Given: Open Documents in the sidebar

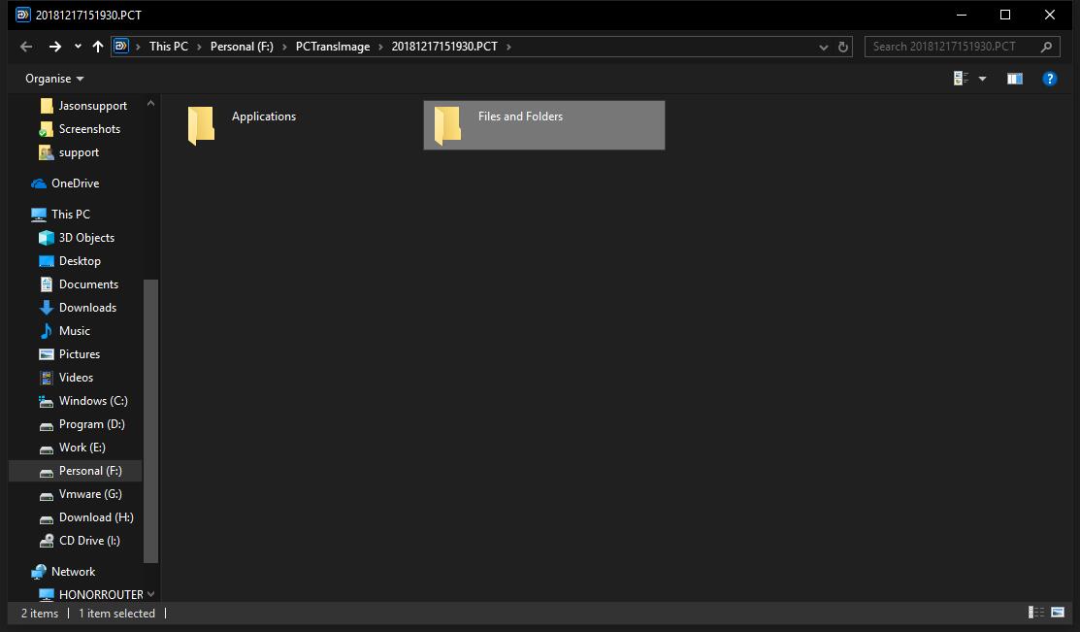Looking at the screenshot, I should point(79,284).
